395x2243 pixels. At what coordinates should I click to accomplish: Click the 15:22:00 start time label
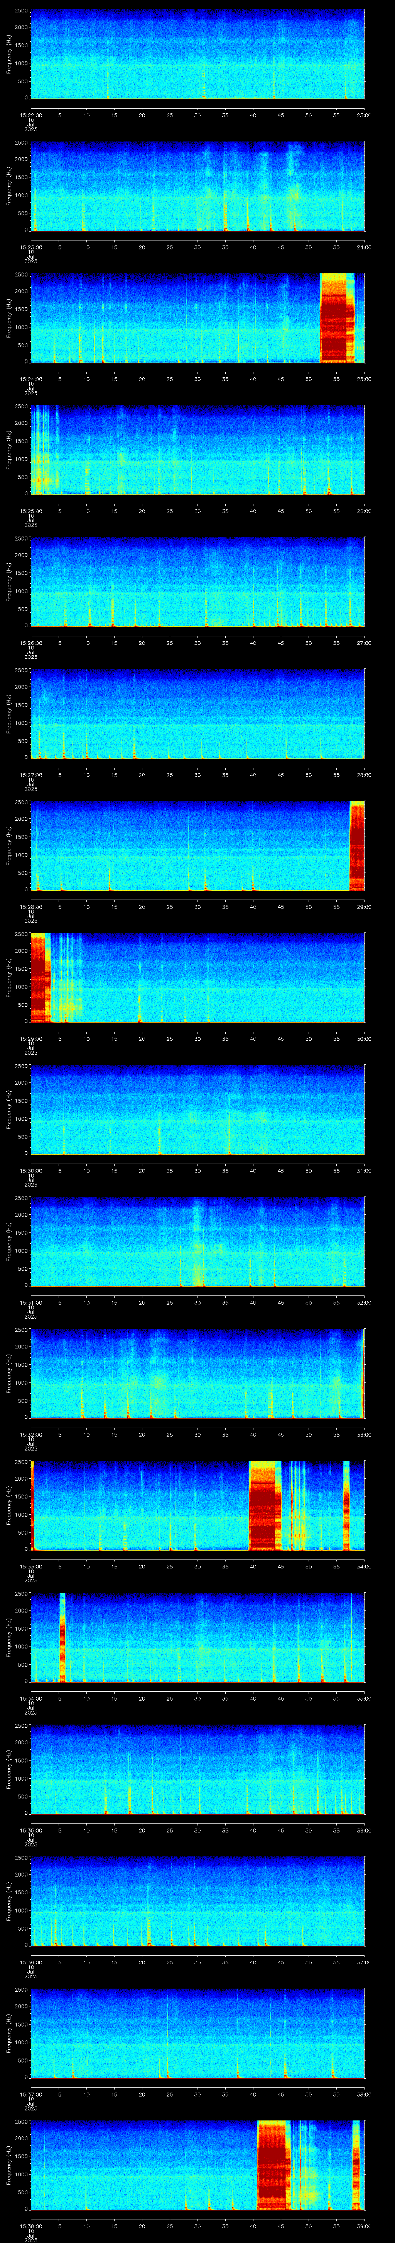click(x=30, y=115)
